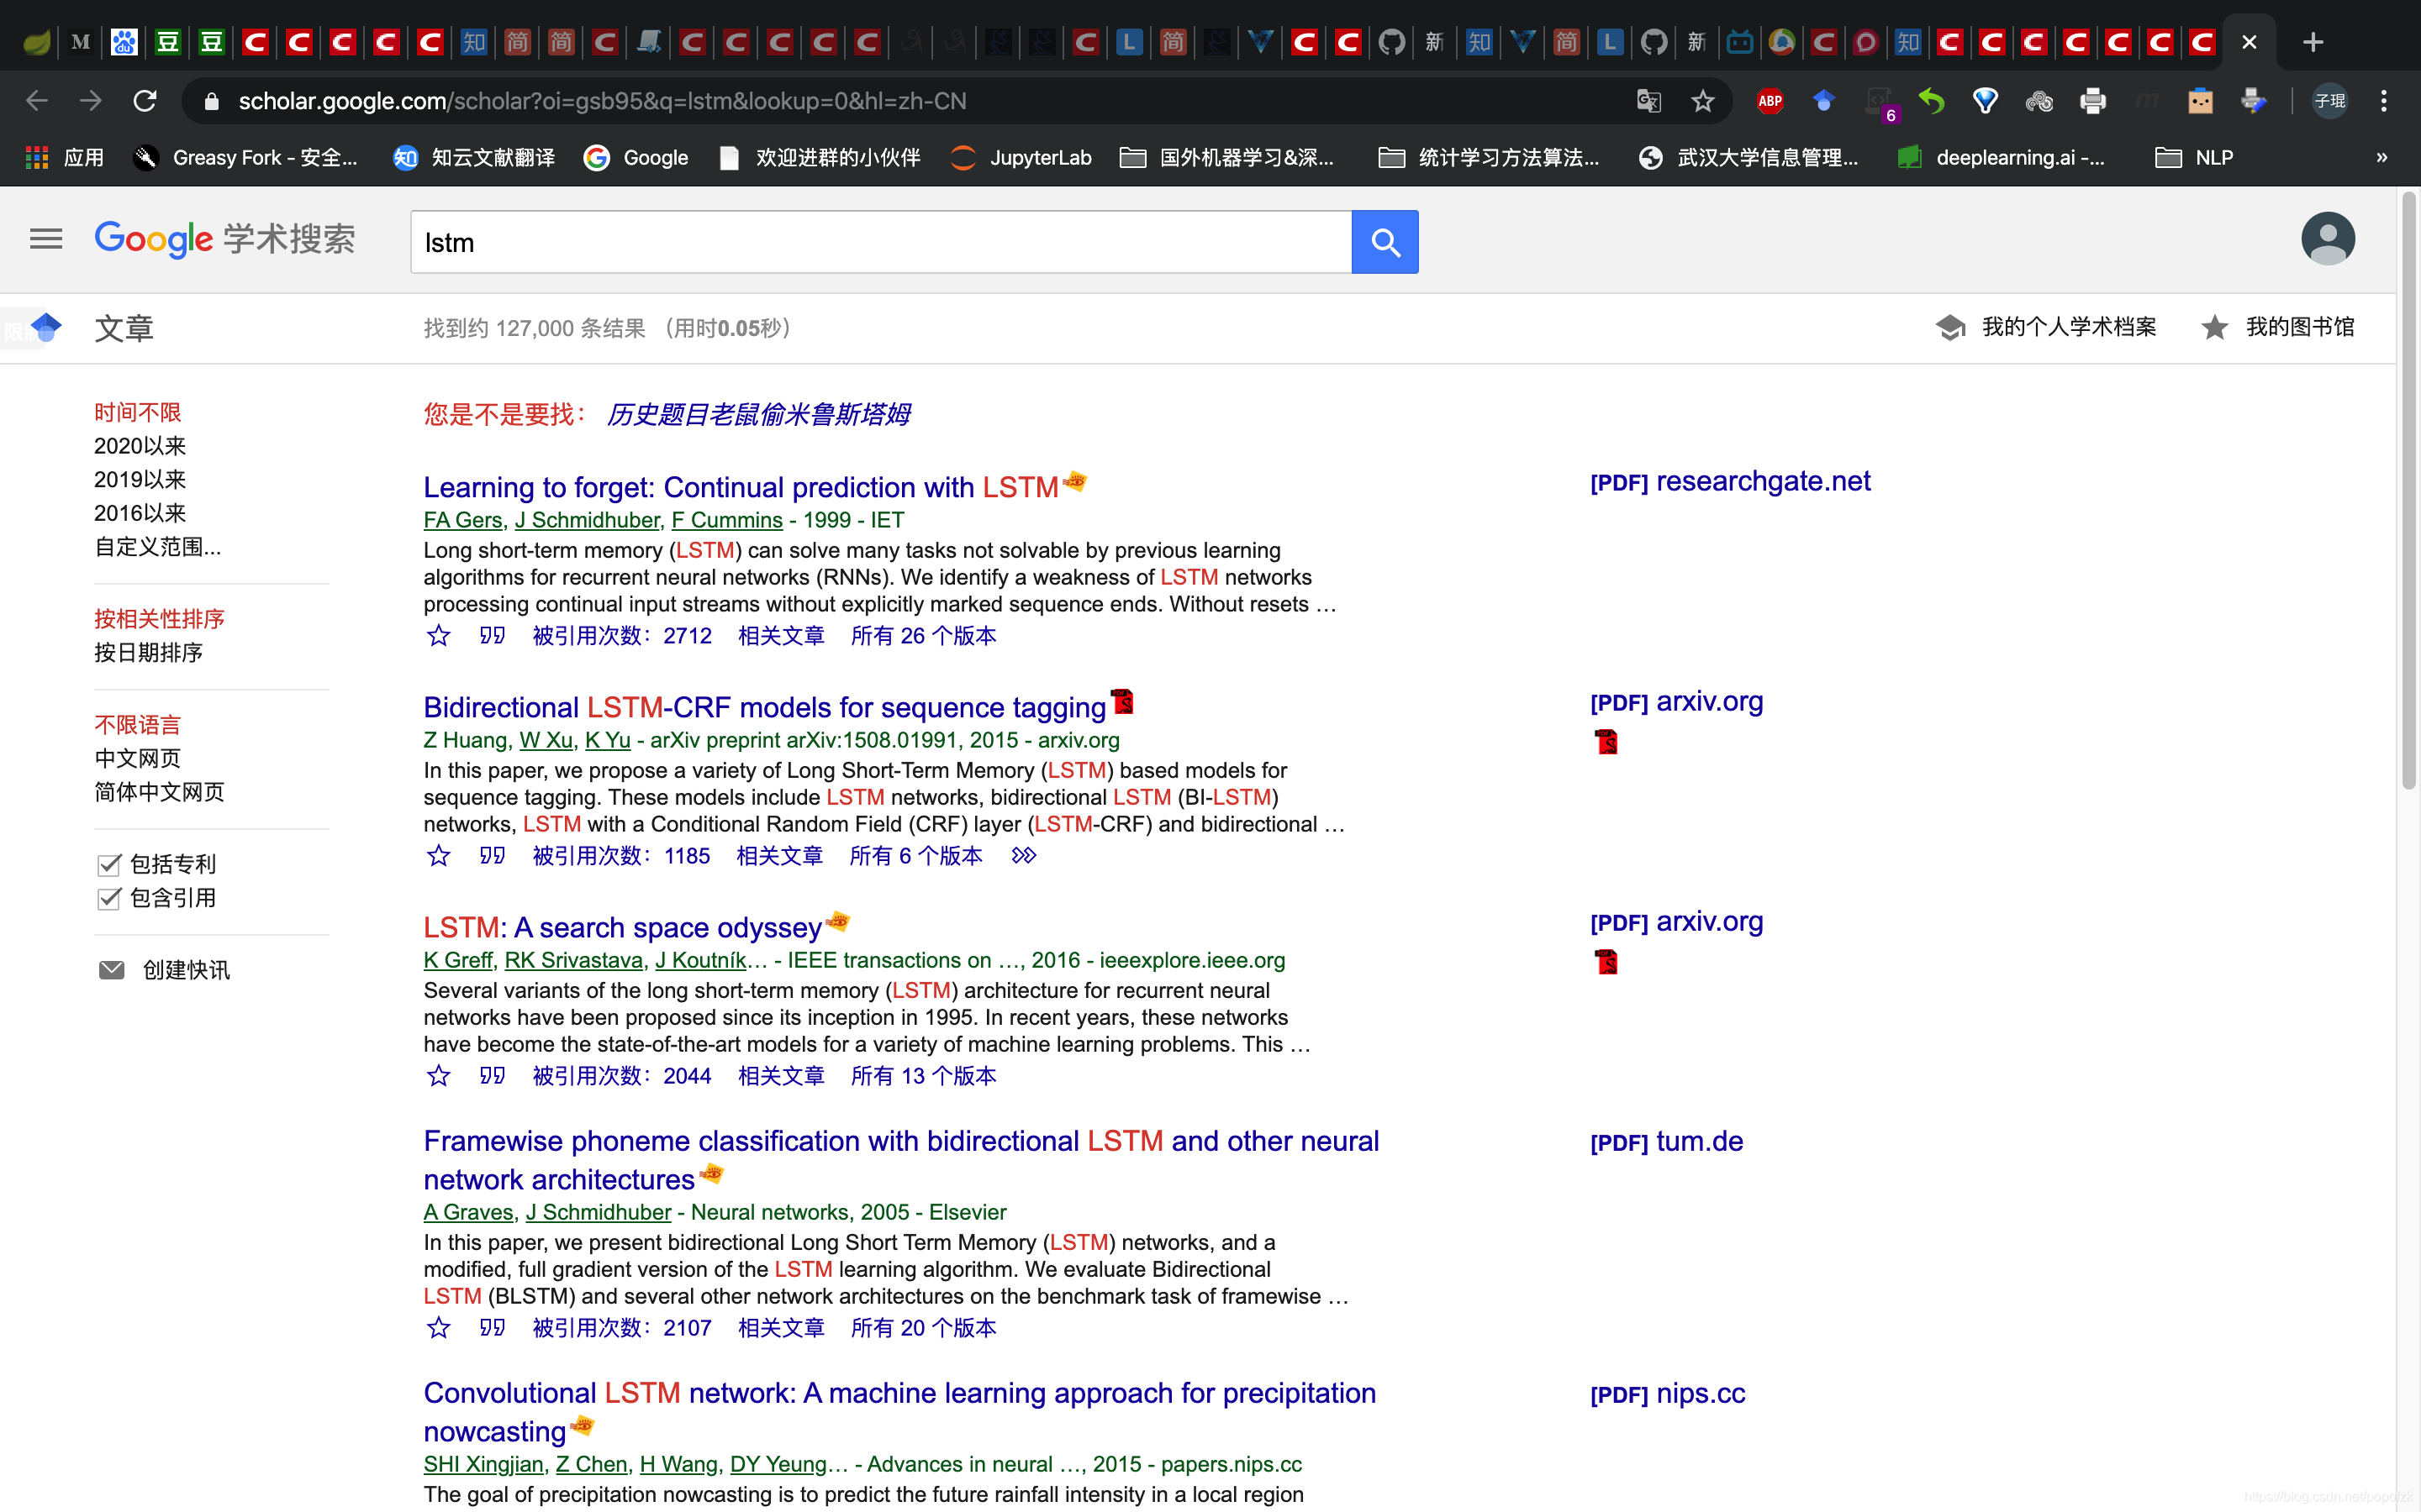This screenshot has width=2421, height=1512.
Task: Open 'LSTM: A search space odyssey' paper
Action: [621, 928]
